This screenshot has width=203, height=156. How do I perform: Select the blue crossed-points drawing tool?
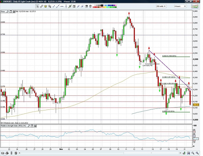[78, 6]
